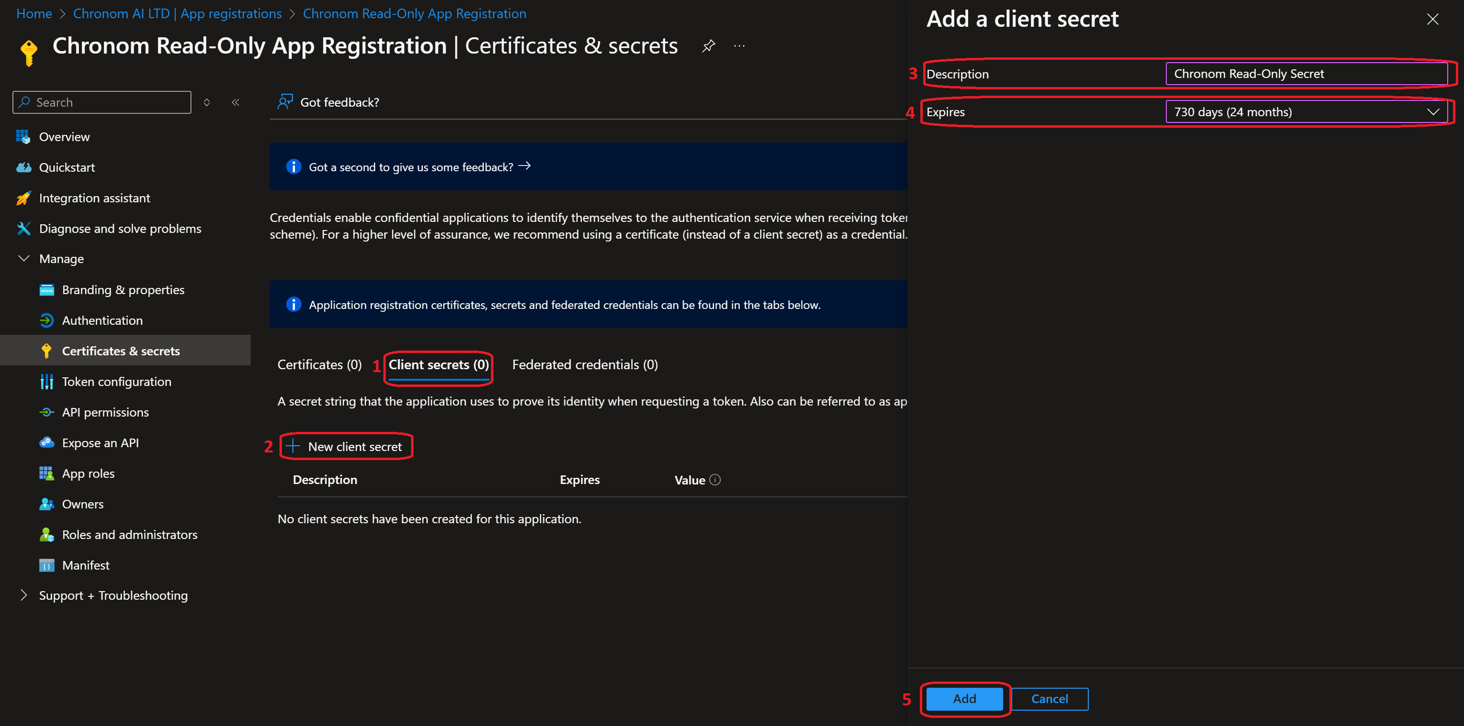Click Add to create the secret
This screenshot has height=726, width=1464.
pyautogui.click(x=964, y=699)
